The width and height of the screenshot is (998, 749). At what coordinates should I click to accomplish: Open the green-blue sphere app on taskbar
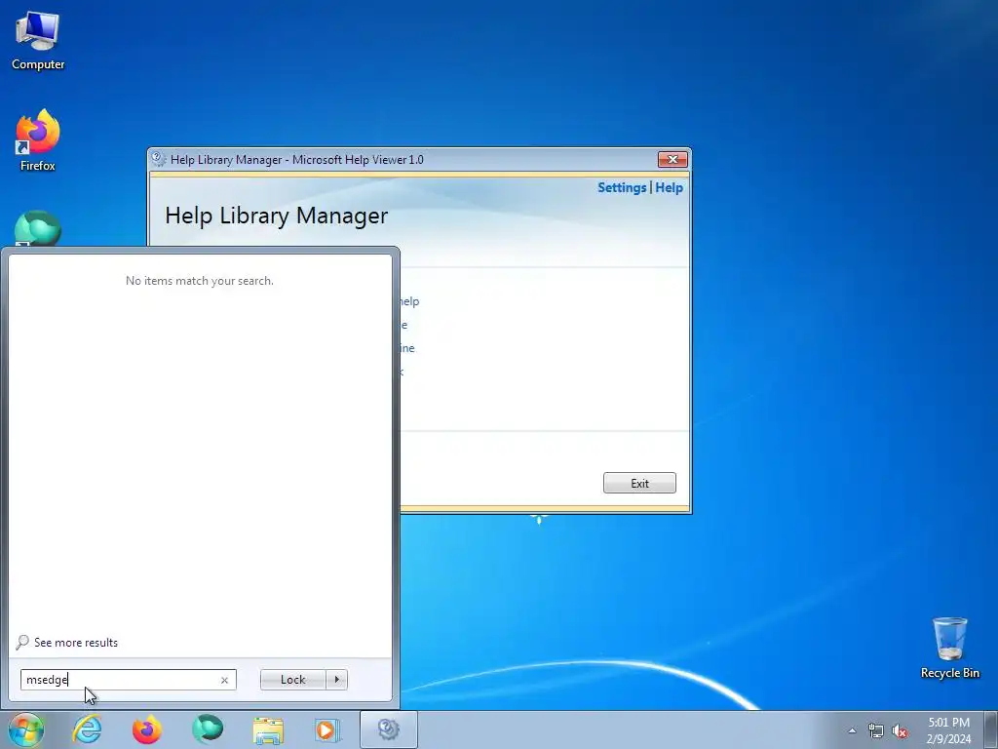pos(208,729)
